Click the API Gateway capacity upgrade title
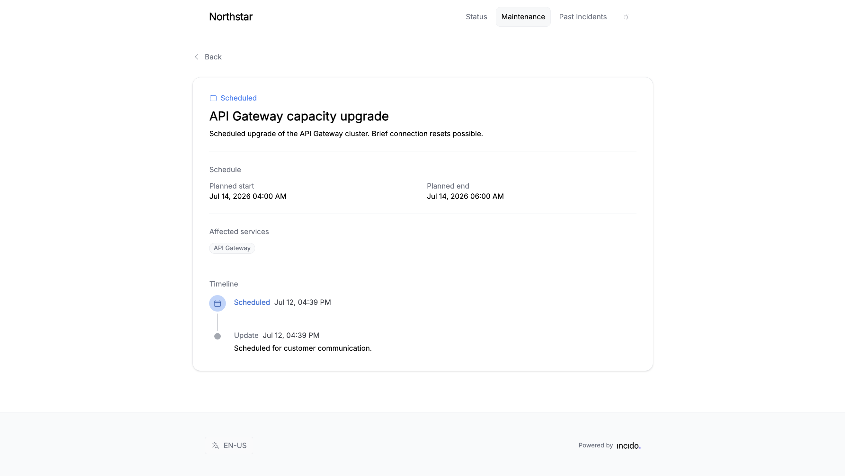Image resolution: width=845 pixels, height=476 pixels. pyautogui.click(x=299, y=116)
